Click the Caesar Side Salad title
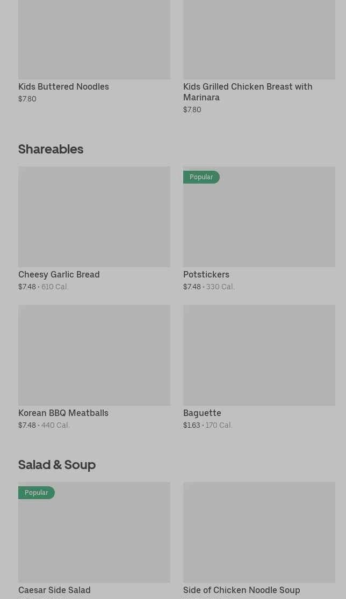 (x=54, y=590)
